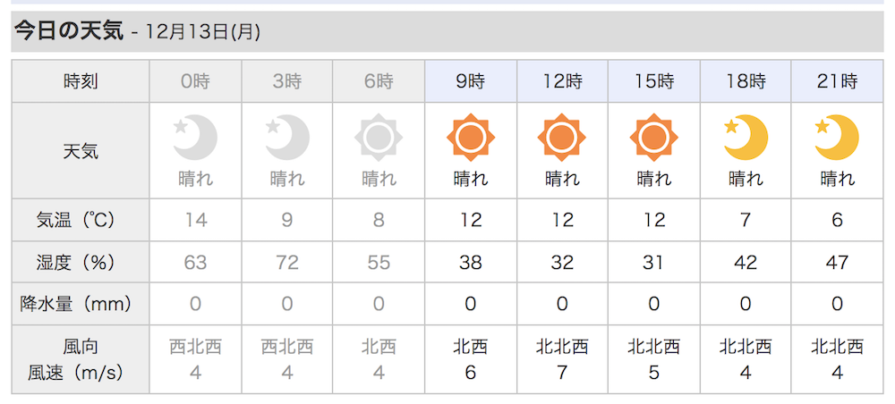Click the orange sun icon at 9時

[x=471, y=138]
